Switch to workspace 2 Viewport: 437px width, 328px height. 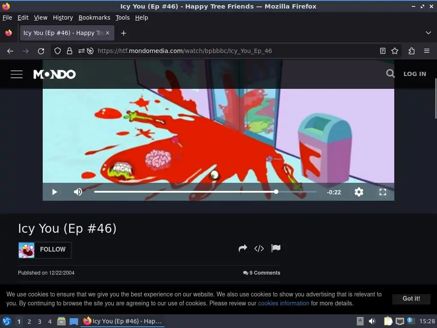[x=29, y=322]
